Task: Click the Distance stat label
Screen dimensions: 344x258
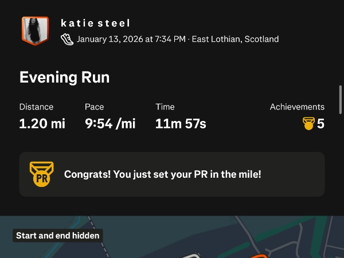Action: [x=36, y=107]
